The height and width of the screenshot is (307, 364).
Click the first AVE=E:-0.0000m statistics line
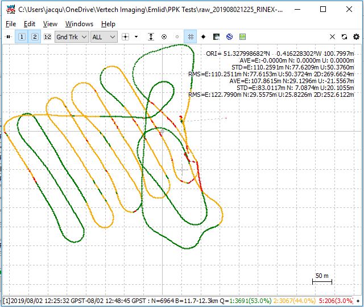point(297,60)
